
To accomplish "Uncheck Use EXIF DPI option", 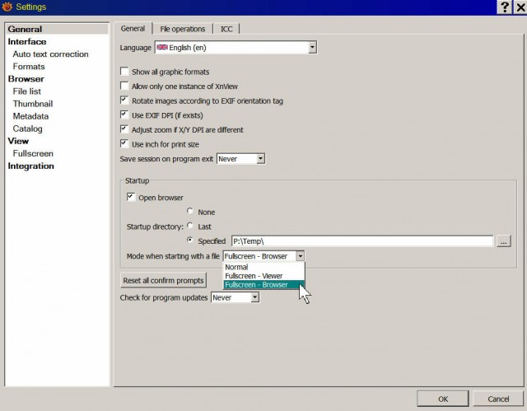I will 124,114.
